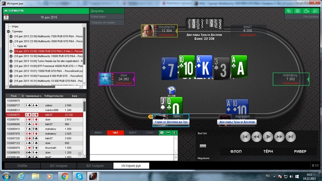Click the network icon in the system tray
Image resolution: width=322 pixels, height=181 pixels.
coord(286,176)
